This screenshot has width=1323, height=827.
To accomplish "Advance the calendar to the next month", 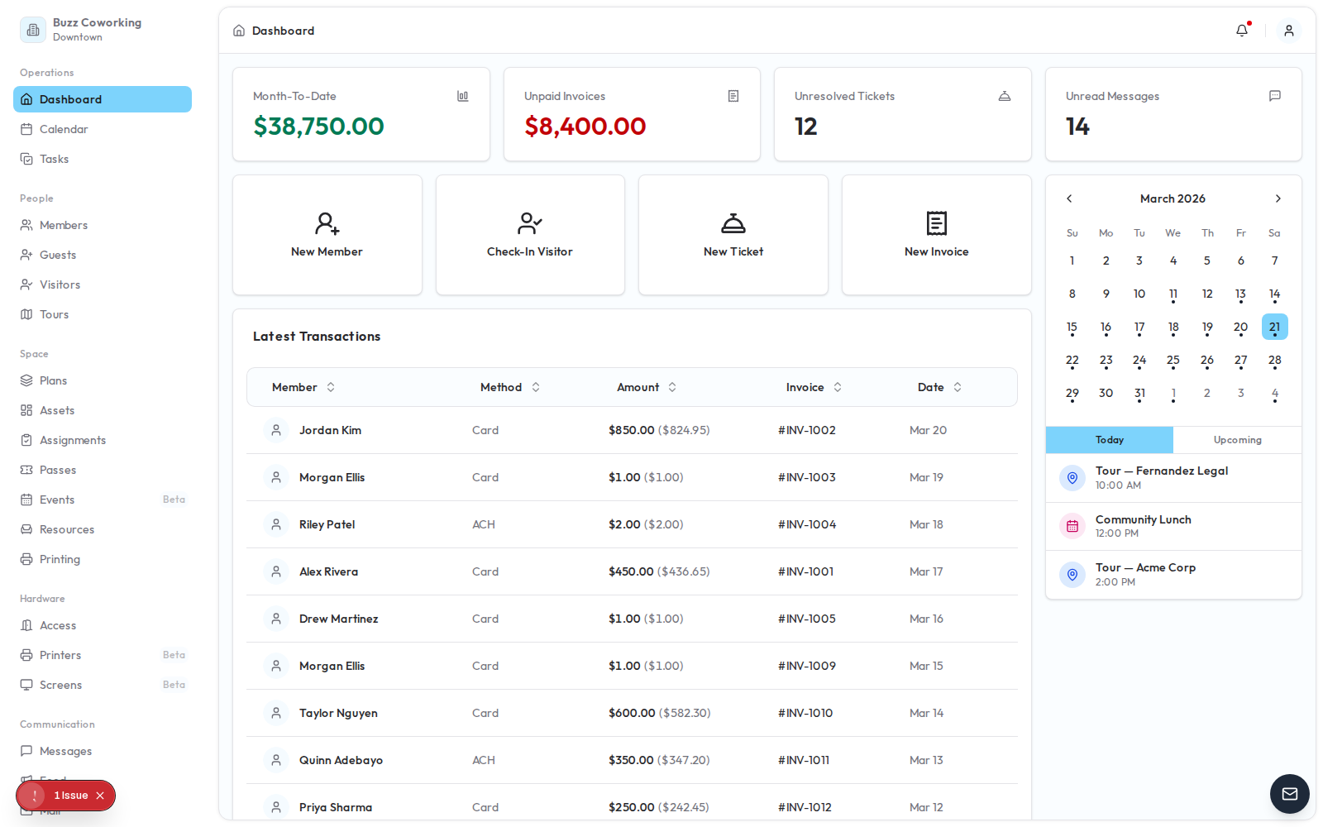I will coord(1278,198).
